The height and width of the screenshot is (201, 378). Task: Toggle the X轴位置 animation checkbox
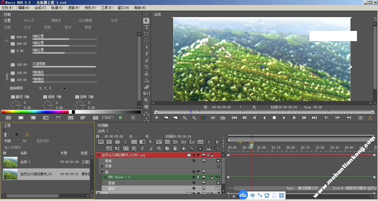(x=13, y=37)
